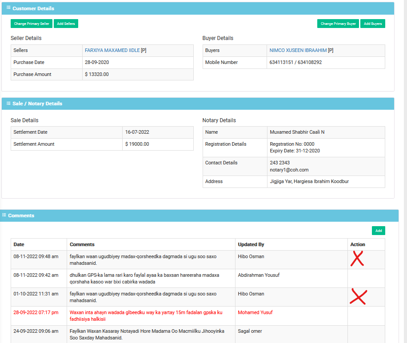Click comment date 24-09-2022 09:06 am
407x343 pixels.
coord(36,331)
